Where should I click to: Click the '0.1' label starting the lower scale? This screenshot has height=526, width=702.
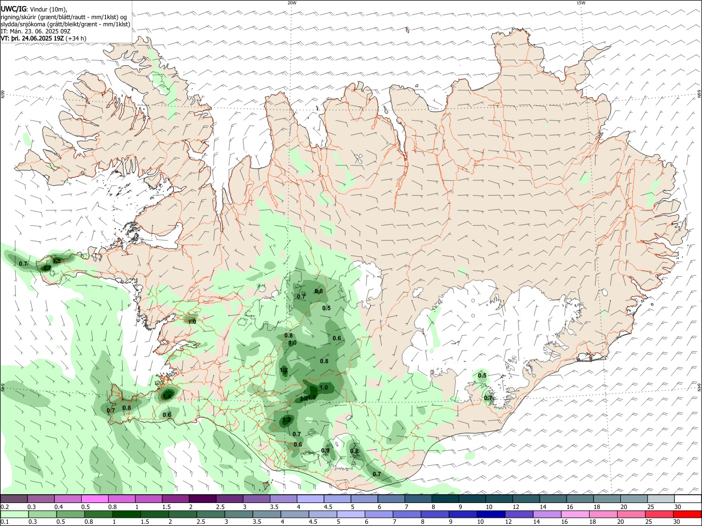pos(4,522)
